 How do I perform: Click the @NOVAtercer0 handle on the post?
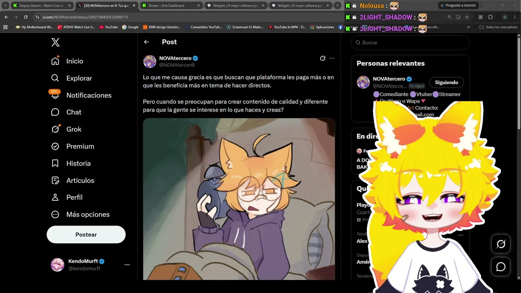click(177, 65)
